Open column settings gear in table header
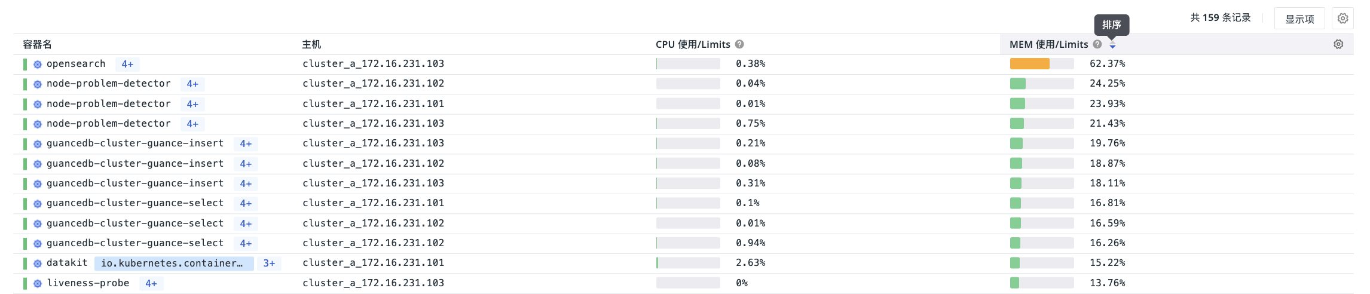Image resolution: width=1370 pixels, height=294 pixels. [x=1338, y=44]
